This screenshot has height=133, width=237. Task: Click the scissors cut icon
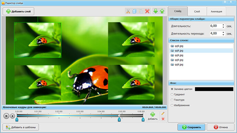point(128,11)
